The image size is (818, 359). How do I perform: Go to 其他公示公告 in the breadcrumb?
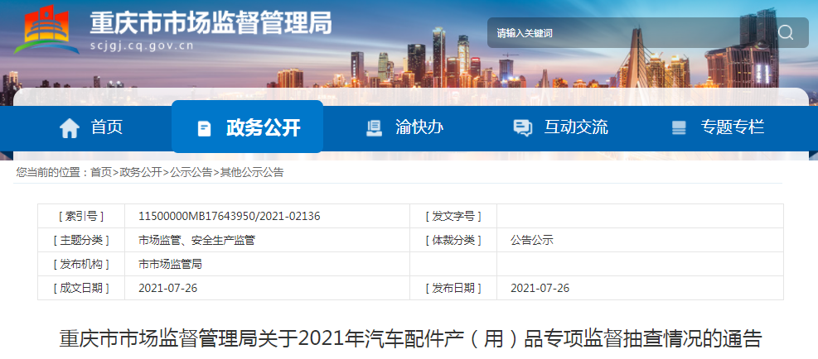[x=252, y=172]
